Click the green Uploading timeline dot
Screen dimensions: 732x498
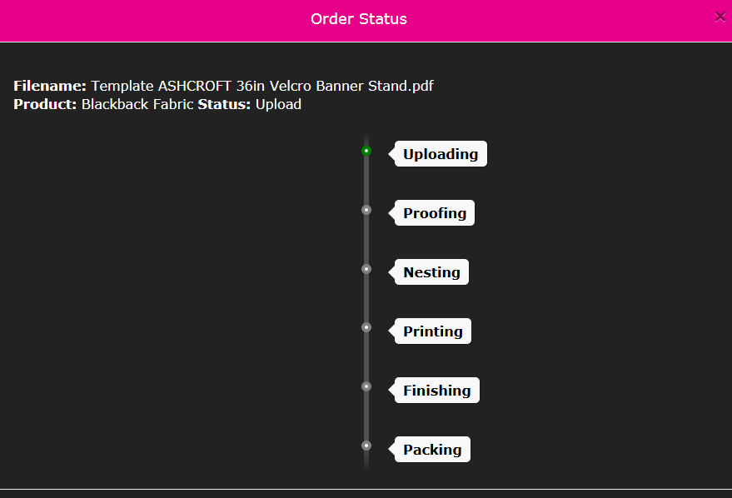point(366,151)
